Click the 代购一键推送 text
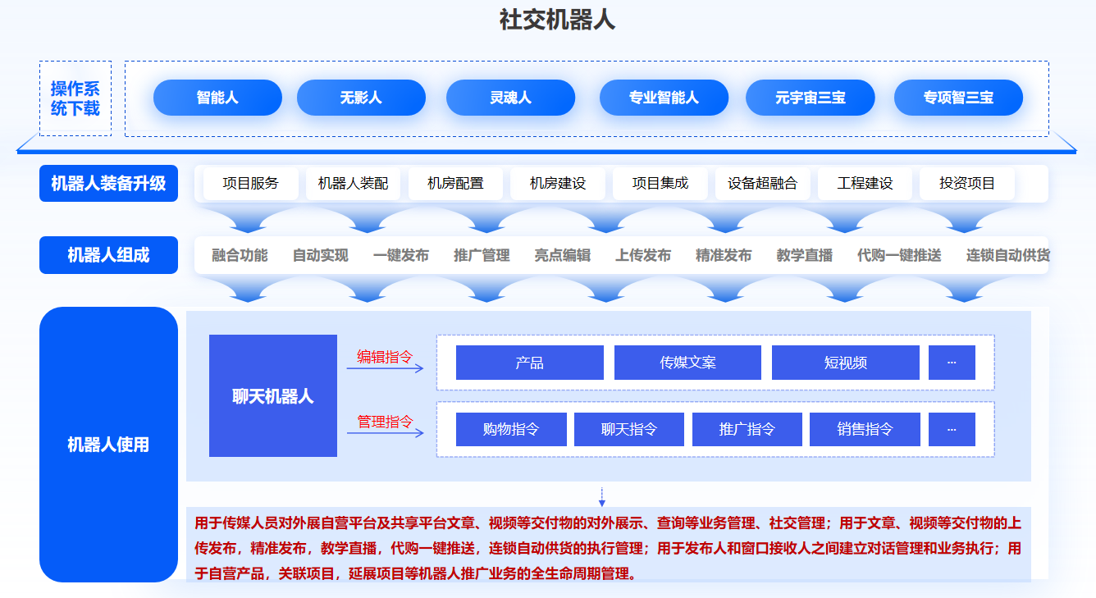 click(899, 255)
